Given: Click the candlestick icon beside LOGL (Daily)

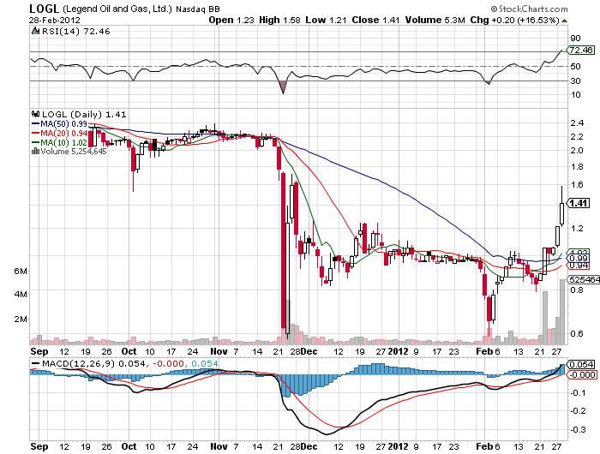Looking at the screenshot, I should click(x=36, y=114).
